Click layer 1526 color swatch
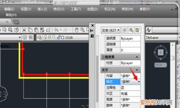The width and height of the screenshot is (180, 108). tap(63, 37)
